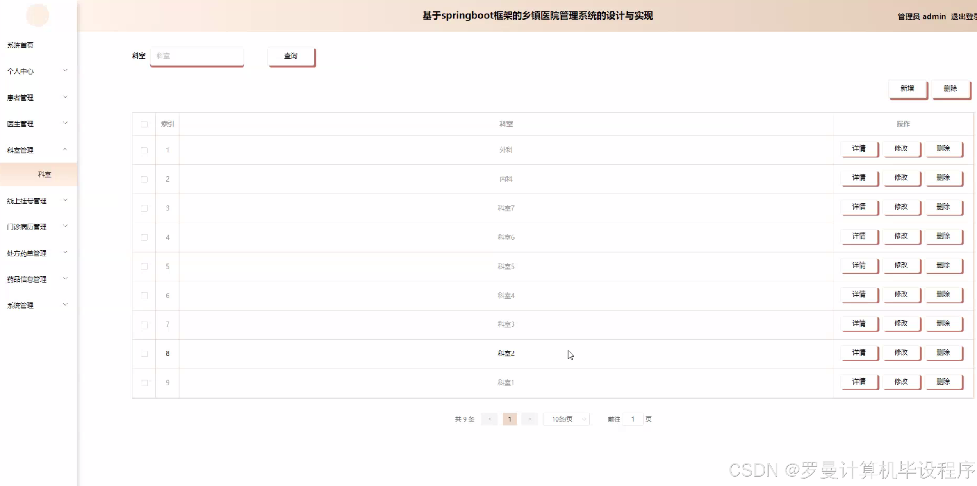This screenshot has width=977, height=486.
Task: Click the 新增 add button
Action: [x=907, y=89]
